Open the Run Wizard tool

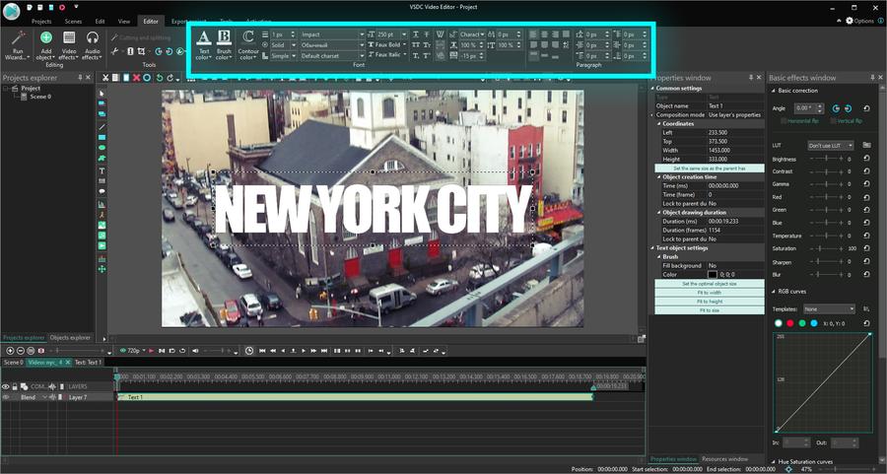18,45
